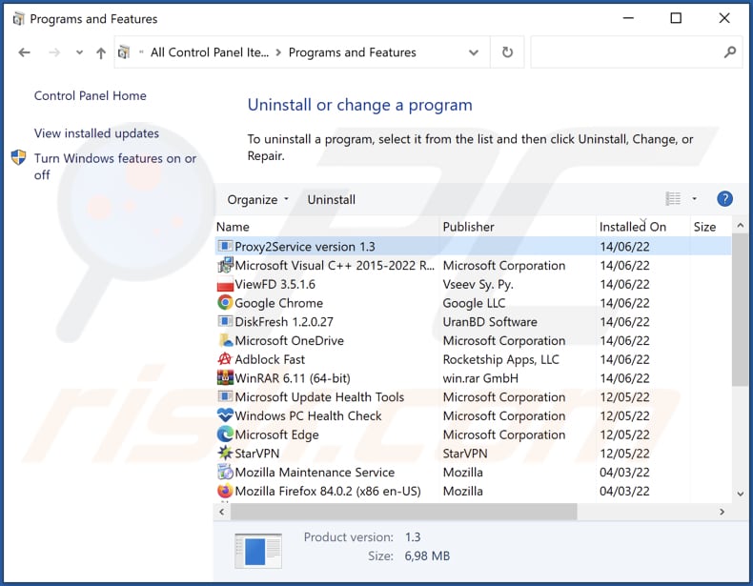This screenshot has width=753, height=586.
Task: Click the Proxy2Service program icon
Action: pyautogui.click(x=225, y=246)
